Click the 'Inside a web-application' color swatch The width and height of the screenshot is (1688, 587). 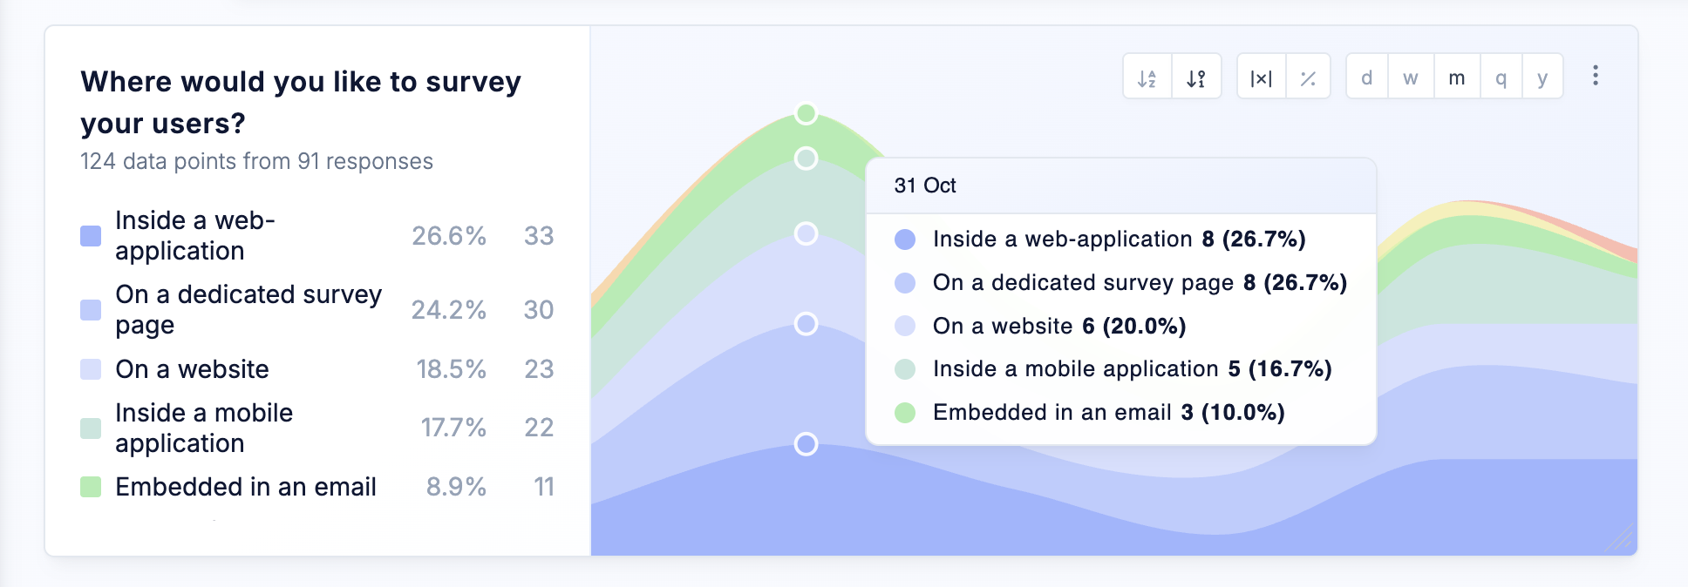pos(91,236)
